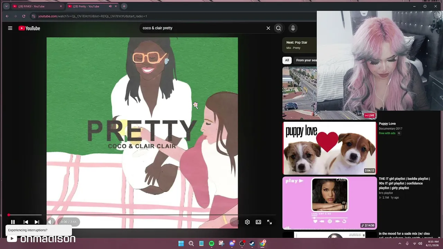Image resolution: width=443 pixels, height=249 pixels.
Task: Toggle subtitles with the CC button
Action: coord(236,222)
